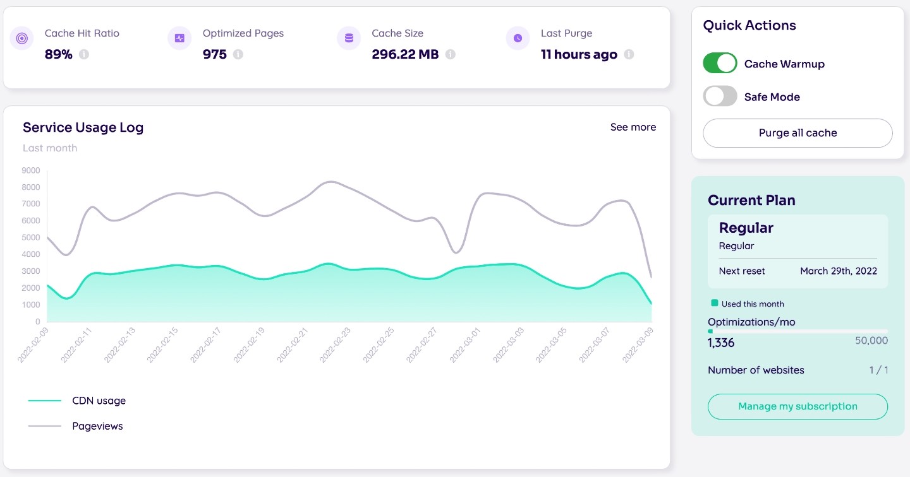Click the Cache Hit Ratio target icon

click(x=21, y=38)
